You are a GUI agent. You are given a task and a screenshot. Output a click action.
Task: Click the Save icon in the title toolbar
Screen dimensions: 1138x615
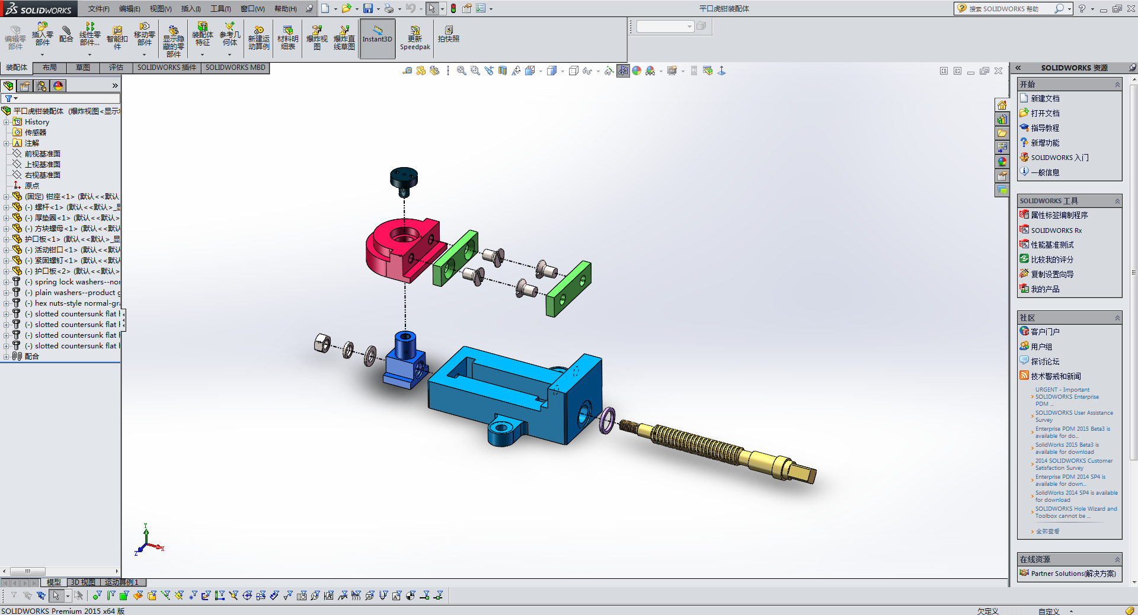(368, 8)
